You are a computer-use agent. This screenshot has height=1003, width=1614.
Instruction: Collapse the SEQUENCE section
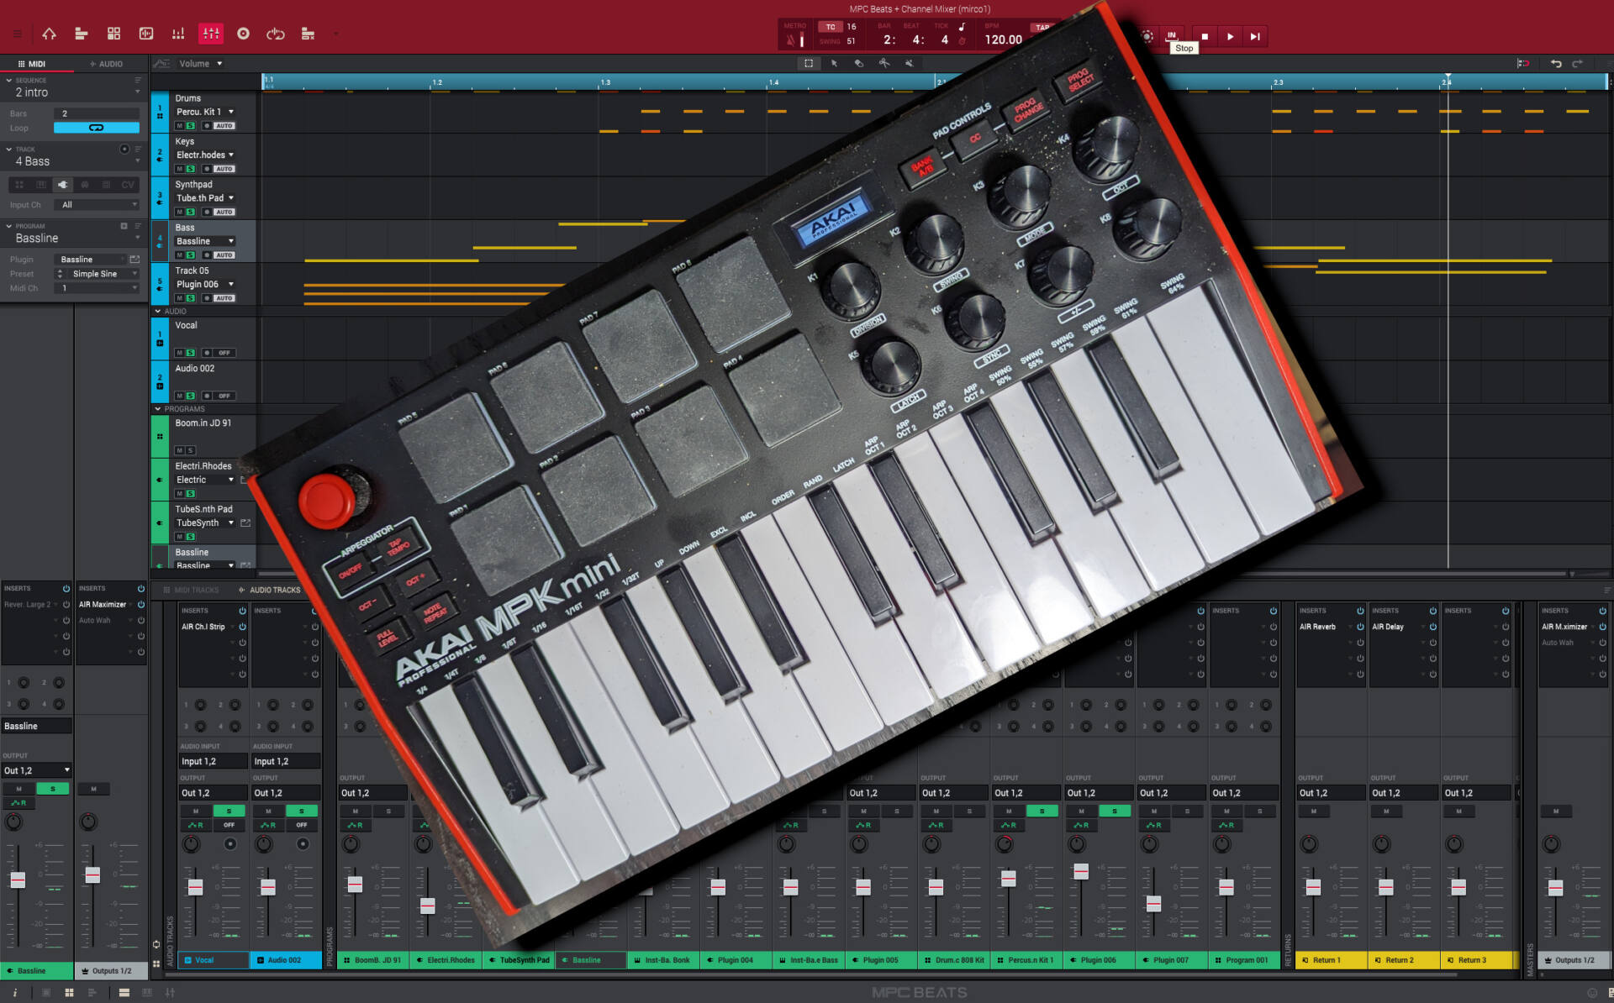[x=8, y=81]
